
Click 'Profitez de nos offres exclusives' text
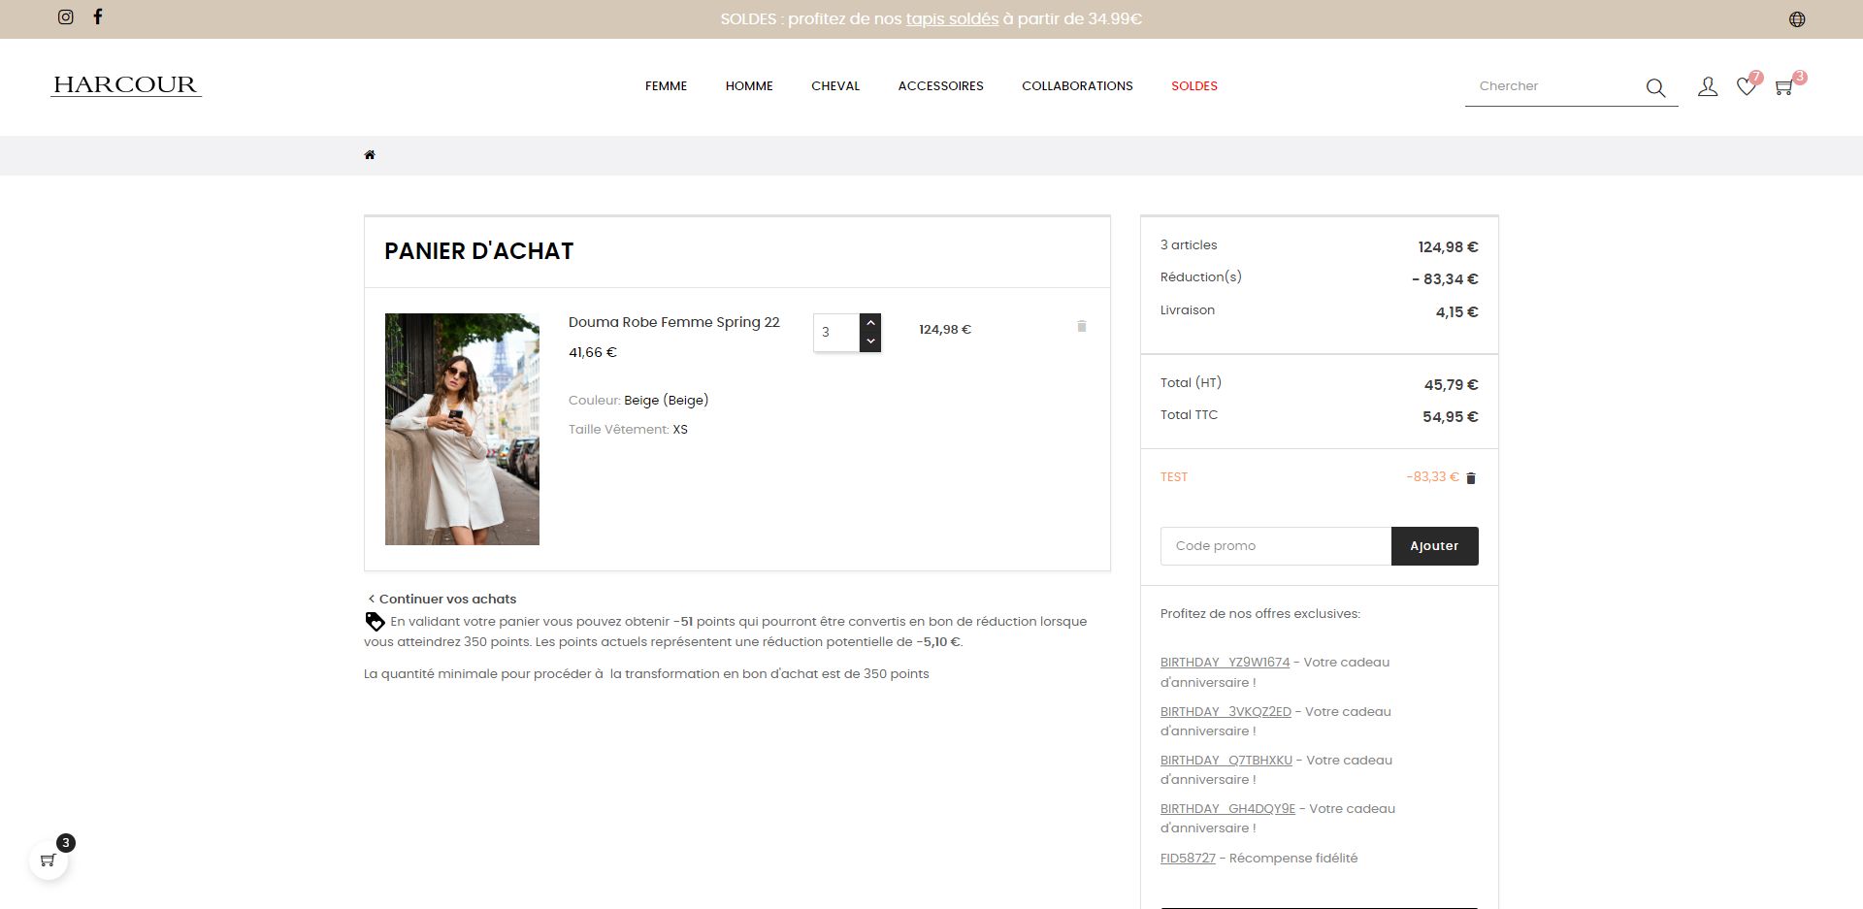[x=1260, y=614]
